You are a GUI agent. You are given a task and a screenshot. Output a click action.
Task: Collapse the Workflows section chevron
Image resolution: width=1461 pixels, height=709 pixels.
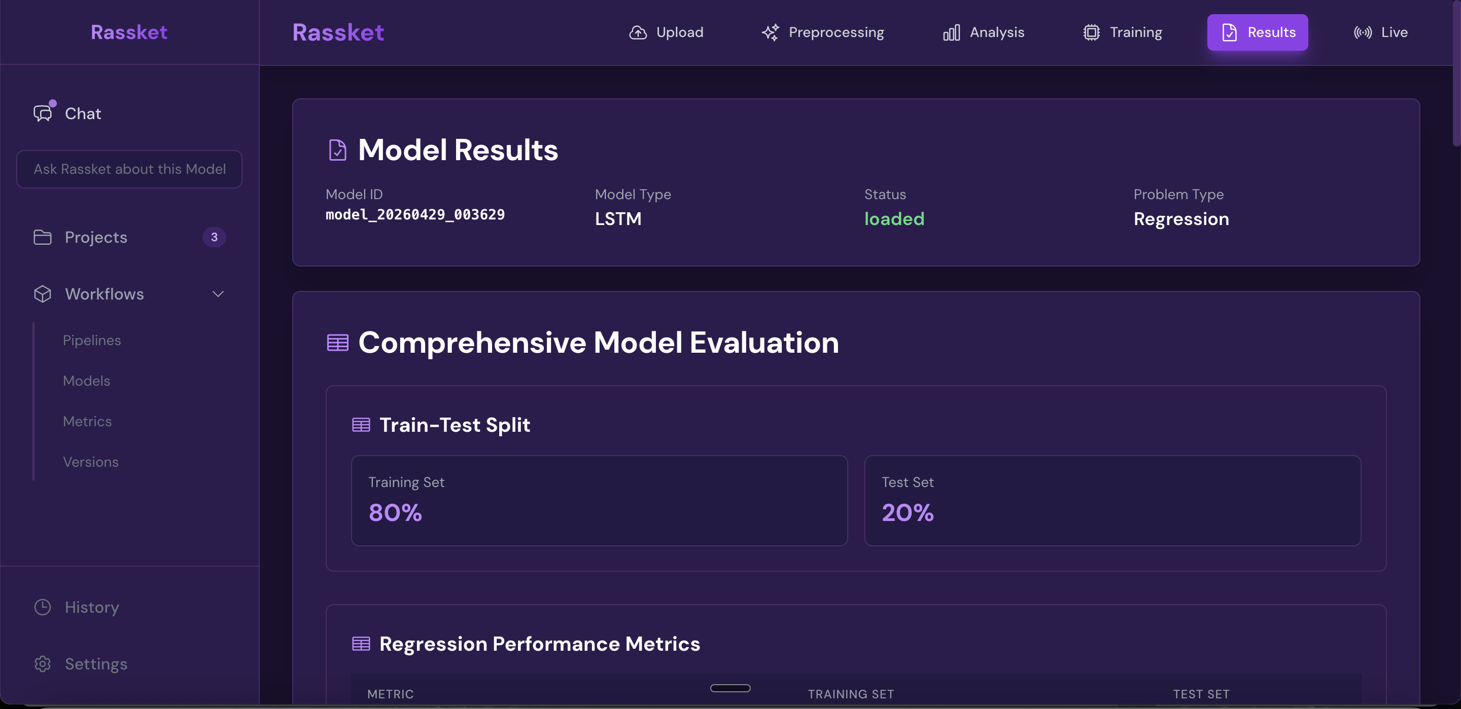coord(218,294)
